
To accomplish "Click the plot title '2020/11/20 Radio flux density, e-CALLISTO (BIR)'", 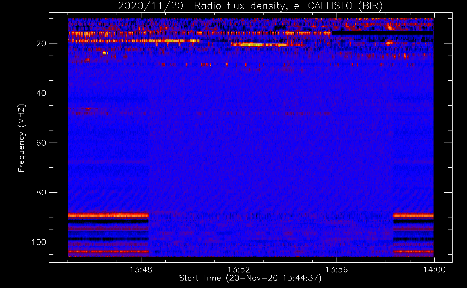I will 250,6.
